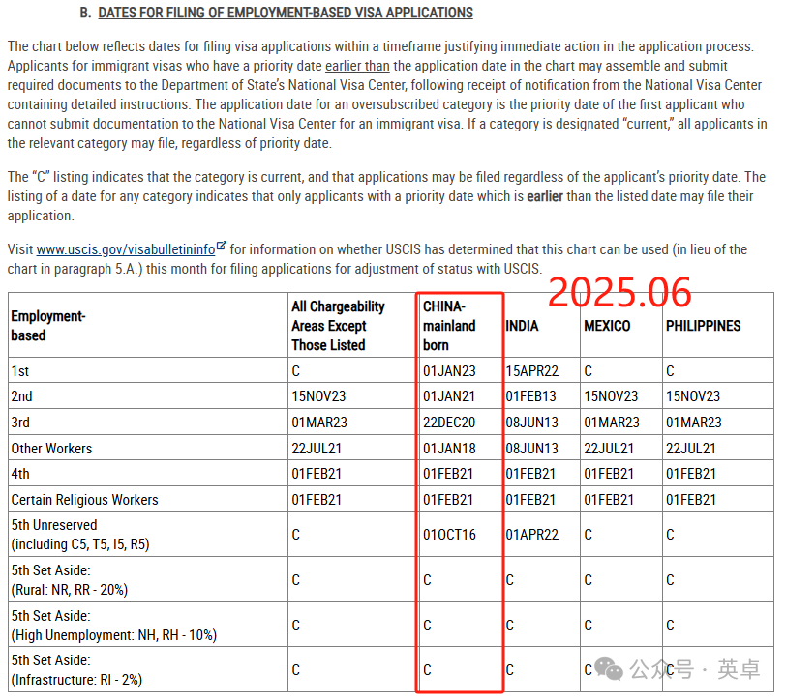Screen dimensions: 785x700
Task: Select the 'Certain Religious Workers' row label
Action: pos(84,500)
